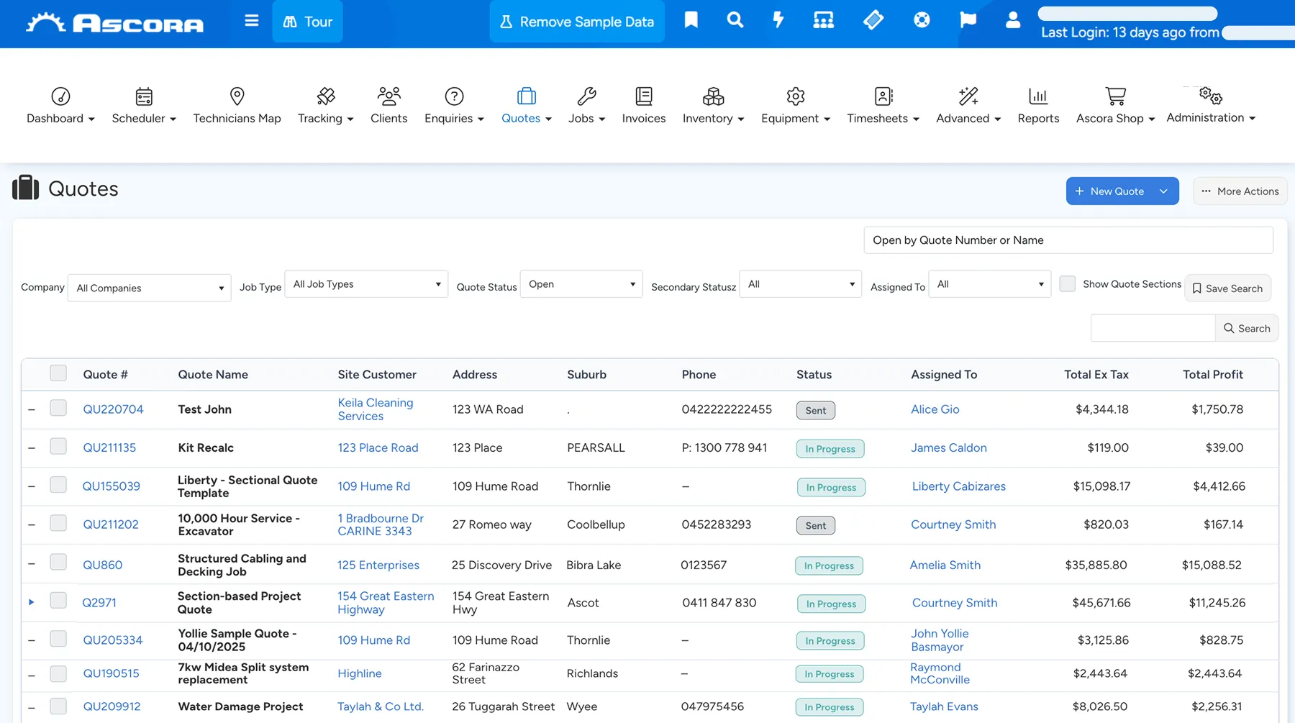The height and width of the screenshot is (723, 1295).
Task: Start the Tour
Action: [x=307, y=22]
